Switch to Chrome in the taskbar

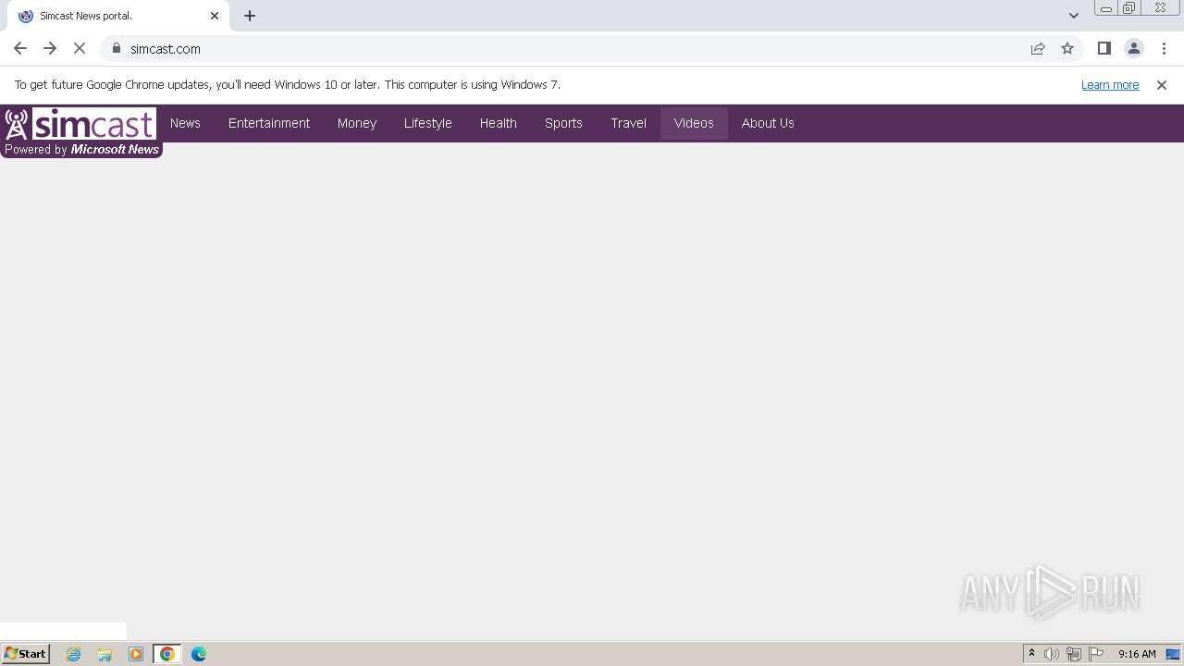coord(167,654)
